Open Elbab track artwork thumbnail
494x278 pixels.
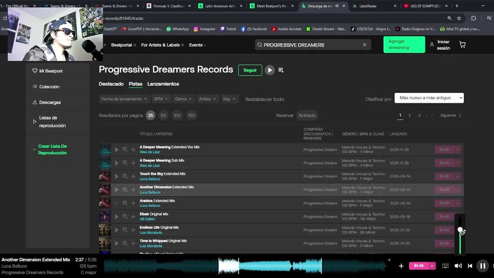[105, 217]
